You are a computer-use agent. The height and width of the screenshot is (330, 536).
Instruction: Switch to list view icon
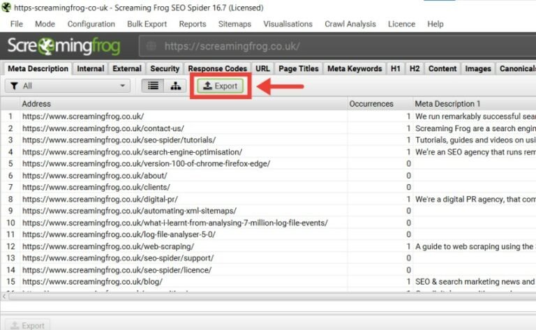[x=153, y=86]
